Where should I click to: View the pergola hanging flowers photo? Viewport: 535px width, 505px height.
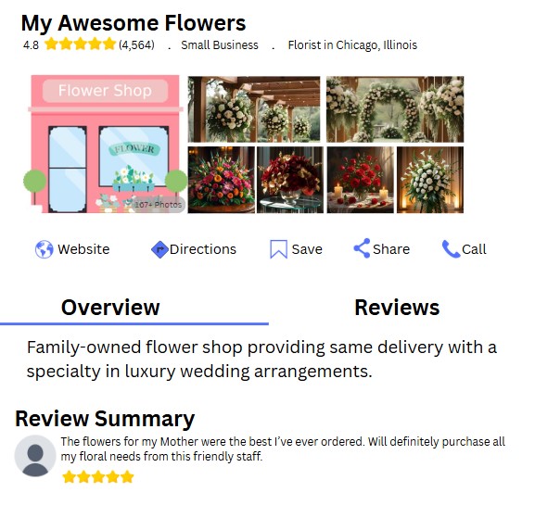pyautogui.click(x=254, y=109)
